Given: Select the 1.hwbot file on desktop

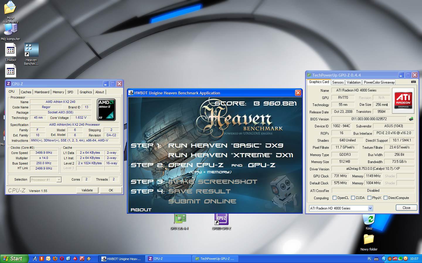Looking at the screenshot, I should click(11, 53).
